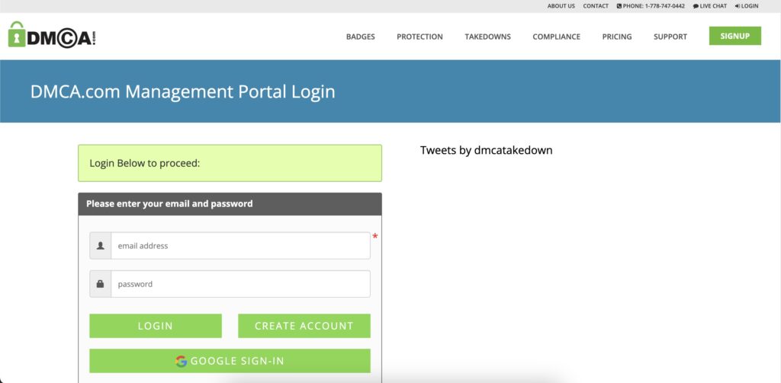
Task: Open the Support menu
Action: tap(670, 37)
